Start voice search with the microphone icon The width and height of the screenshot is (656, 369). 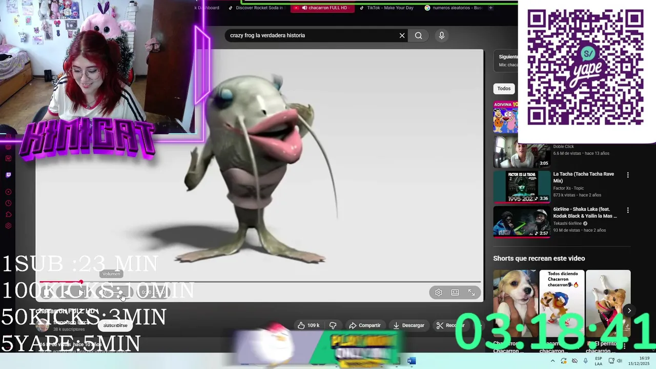pyautogui.click(x=442, y=35)
